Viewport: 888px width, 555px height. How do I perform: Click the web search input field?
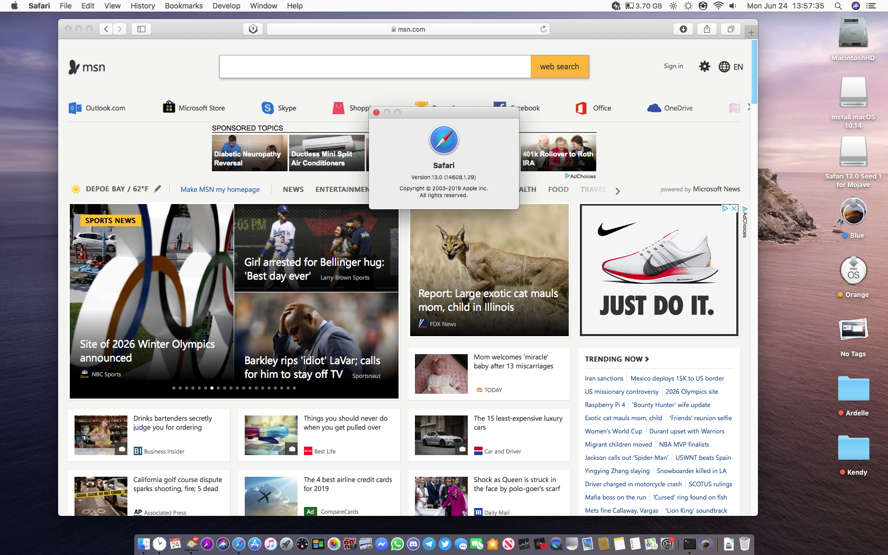[375, 67]
